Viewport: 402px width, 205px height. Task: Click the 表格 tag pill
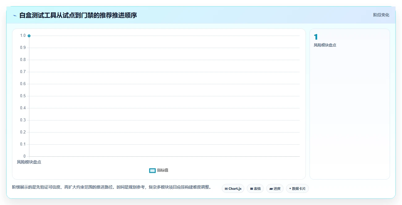255,188
